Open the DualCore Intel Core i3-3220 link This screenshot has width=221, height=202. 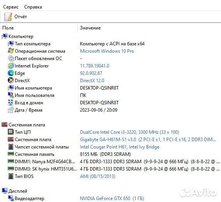pos(129,132)
